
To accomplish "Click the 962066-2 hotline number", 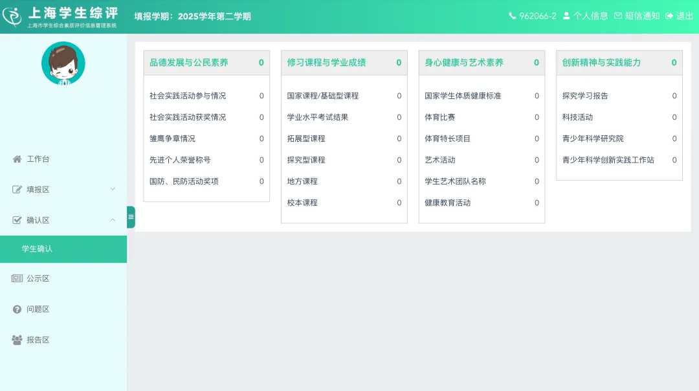I will point(538,16).
